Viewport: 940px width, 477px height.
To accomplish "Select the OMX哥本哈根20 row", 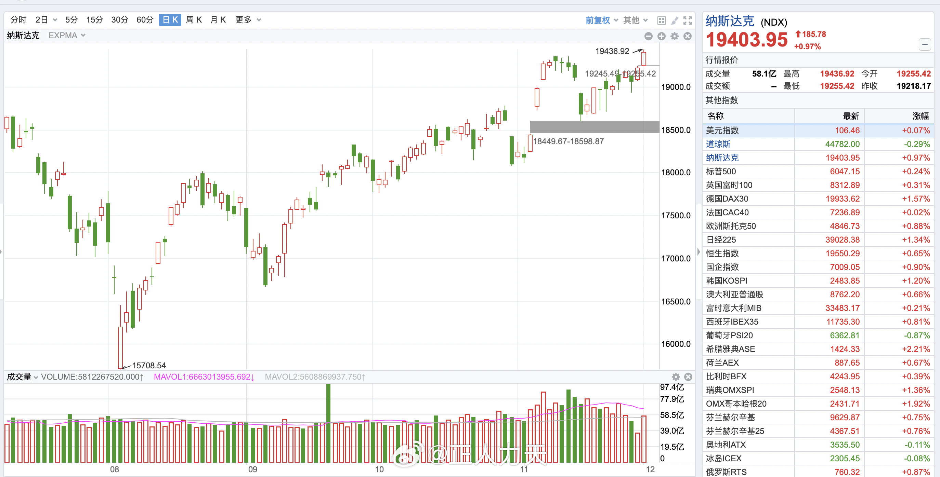I will 818,404.
